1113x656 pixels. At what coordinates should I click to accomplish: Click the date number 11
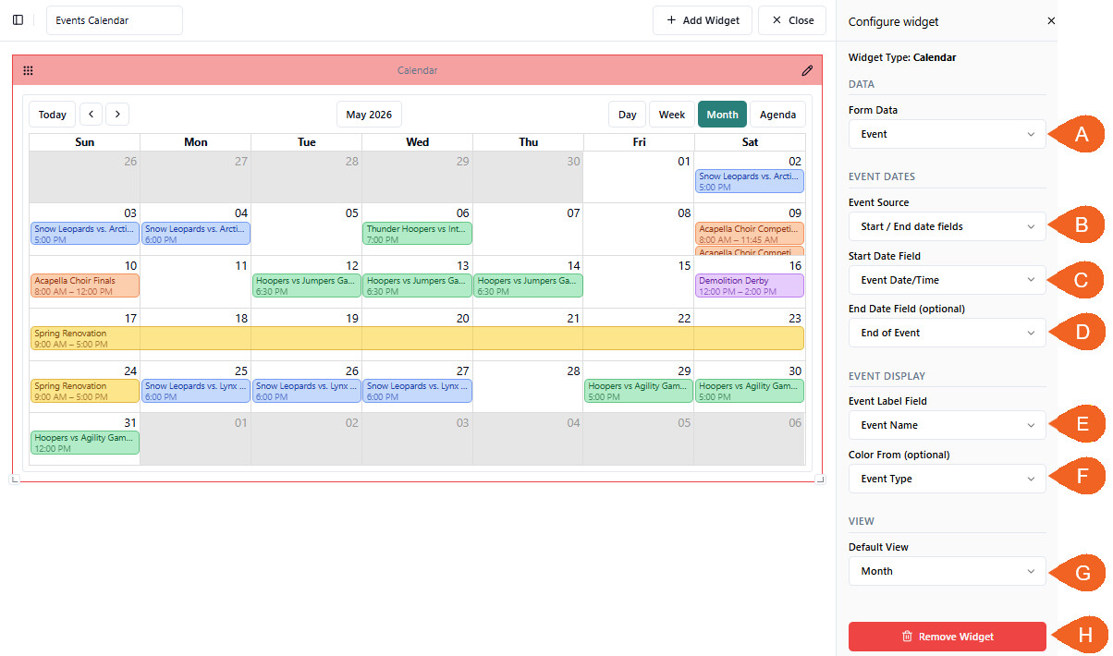(x=240, y=266)
